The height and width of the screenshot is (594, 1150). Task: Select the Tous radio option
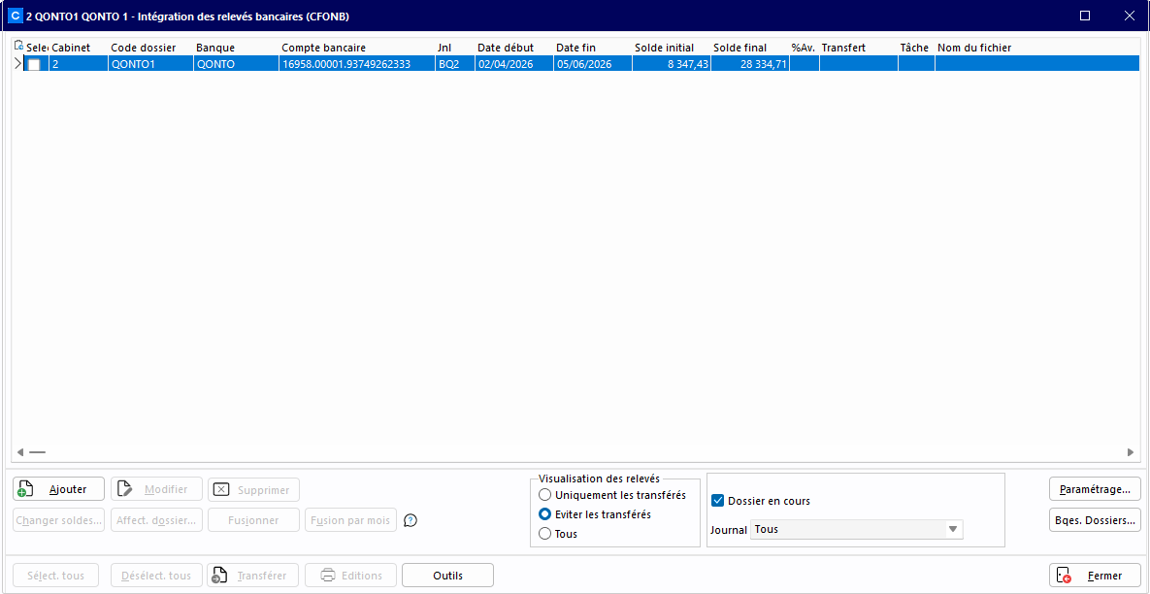point(558,534)
